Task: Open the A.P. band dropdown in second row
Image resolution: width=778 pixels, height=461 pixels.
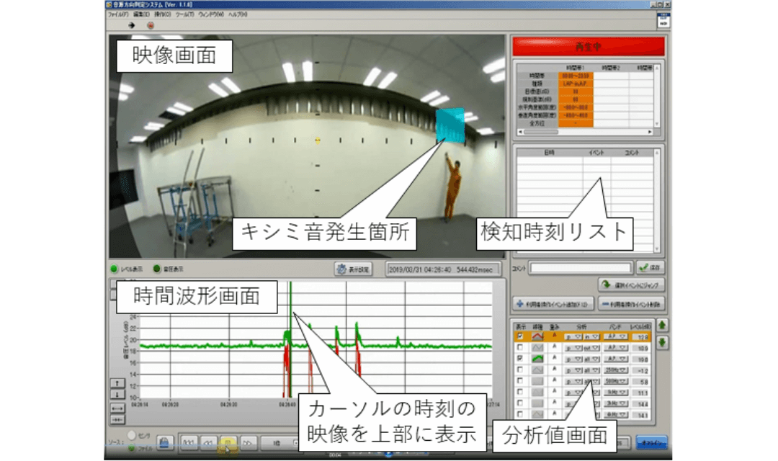Action: [616, 347]
